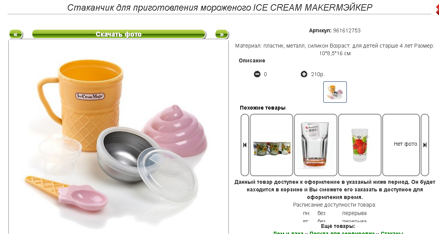The height and width of the screenshot is (234, 439).
Task: Click the 210р. price label
Action: tap(318, 74)
